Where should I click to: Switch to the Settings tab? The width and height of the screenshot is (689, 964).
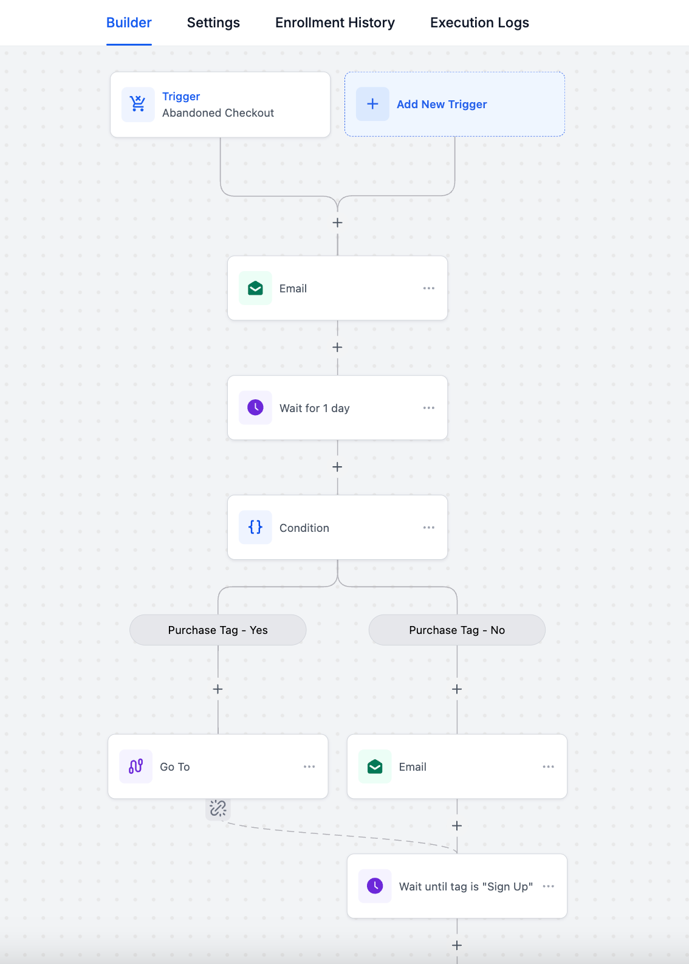tap(213, 22)
